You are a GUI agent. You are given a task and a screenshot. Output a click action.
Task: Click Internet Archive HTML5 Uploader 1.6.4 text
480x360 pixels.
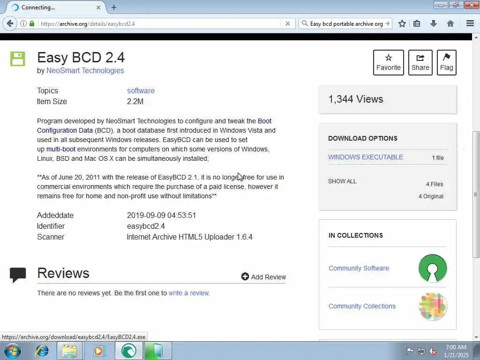[x=189, y=237]
